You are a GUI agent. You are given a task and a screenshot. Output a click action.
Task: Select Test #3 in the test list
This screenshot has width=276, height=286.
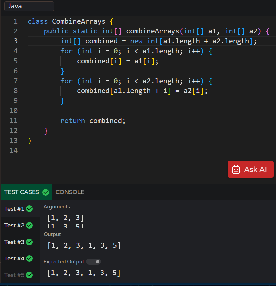(14, 242)
